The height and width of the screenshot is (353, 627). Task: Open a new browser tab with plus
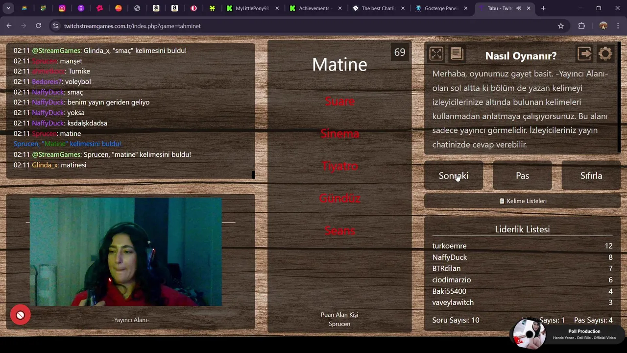543,8
